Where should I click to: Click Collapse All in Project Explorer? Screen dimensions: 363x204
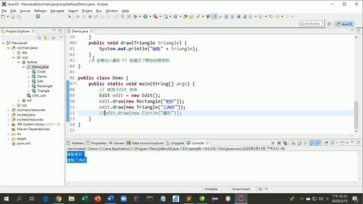pyautogui.click(x=39, y=38)
